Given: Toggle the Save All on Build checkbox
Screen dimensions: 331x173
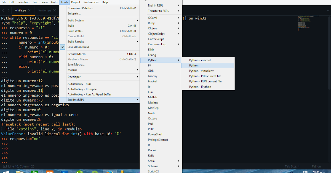Looking at the screenshot, I should click(x=62, y=47).
